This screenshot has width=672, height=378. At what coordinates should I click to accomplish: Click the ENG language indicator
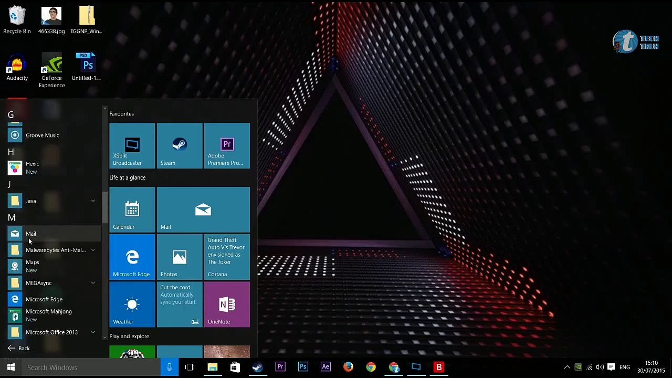[x=625, y=367]
